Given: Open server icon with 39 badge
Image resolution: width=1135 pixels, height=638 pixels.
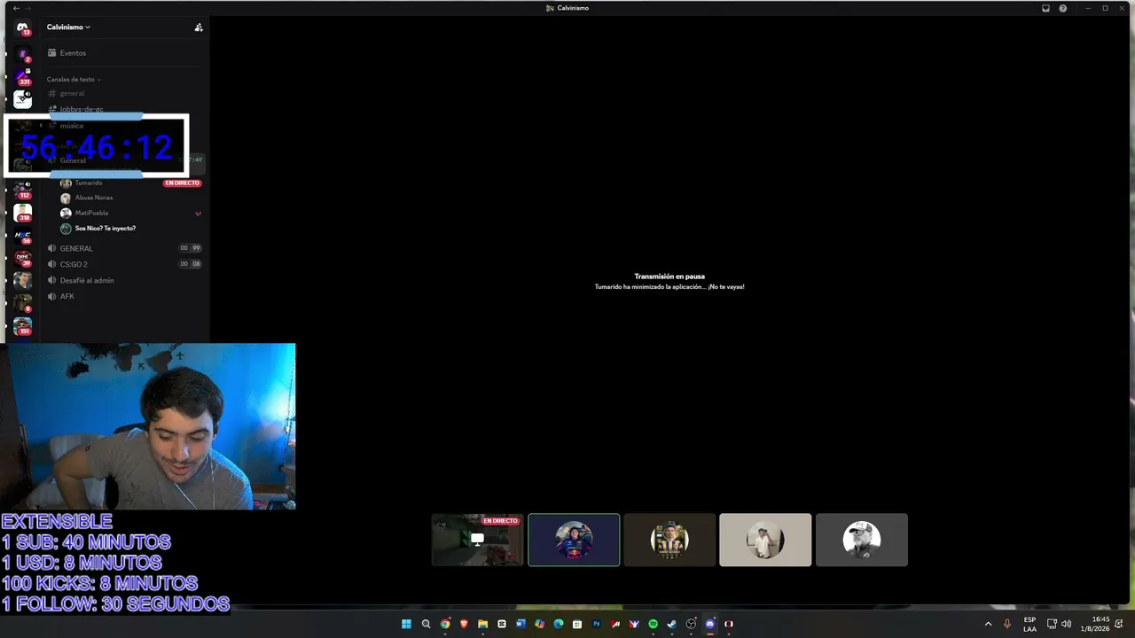Looking at the screenshot, I should click(23, 259).
